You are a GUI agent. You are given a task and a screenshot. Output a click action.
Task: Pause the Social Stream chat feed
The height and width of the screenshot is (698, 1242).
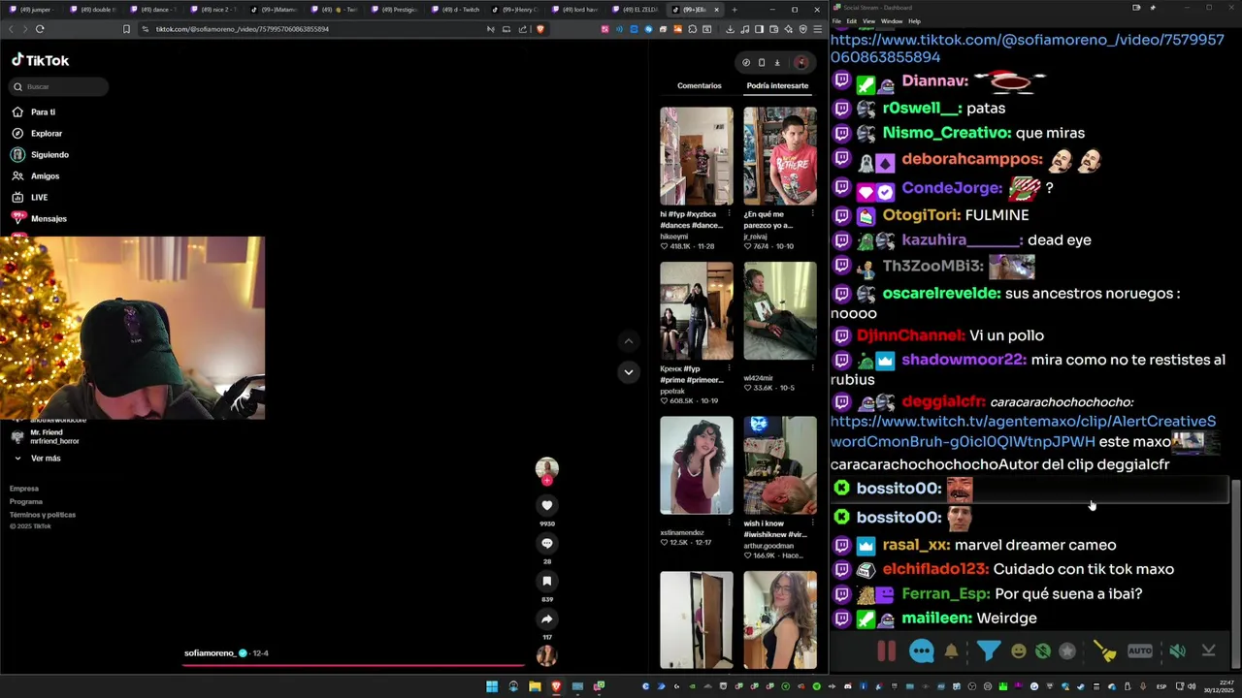click(x=886, y=650)
